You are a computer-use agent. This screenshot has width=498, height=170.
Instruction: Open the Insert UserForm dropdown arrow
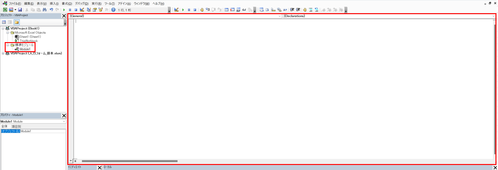[x=15, y=10]
